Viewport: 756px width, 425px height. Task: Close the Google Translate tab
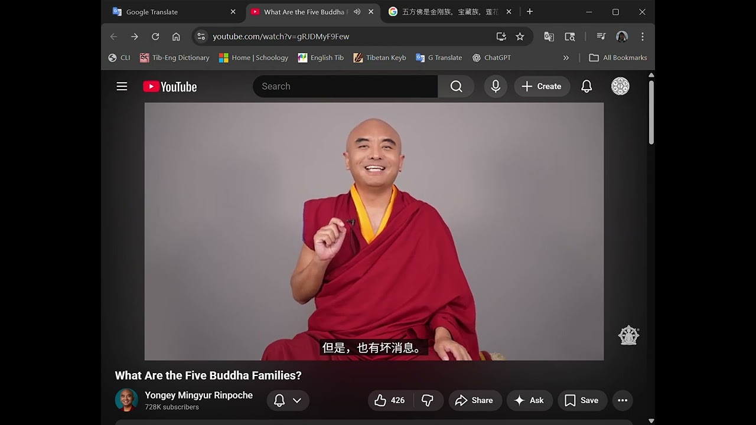coord(233,12)
